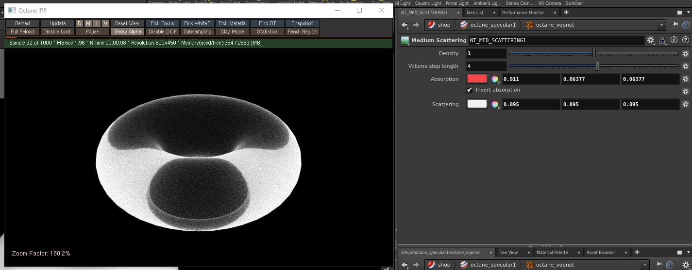
Task: Switch to the Material Palette tab
Action: pos(552,253)
